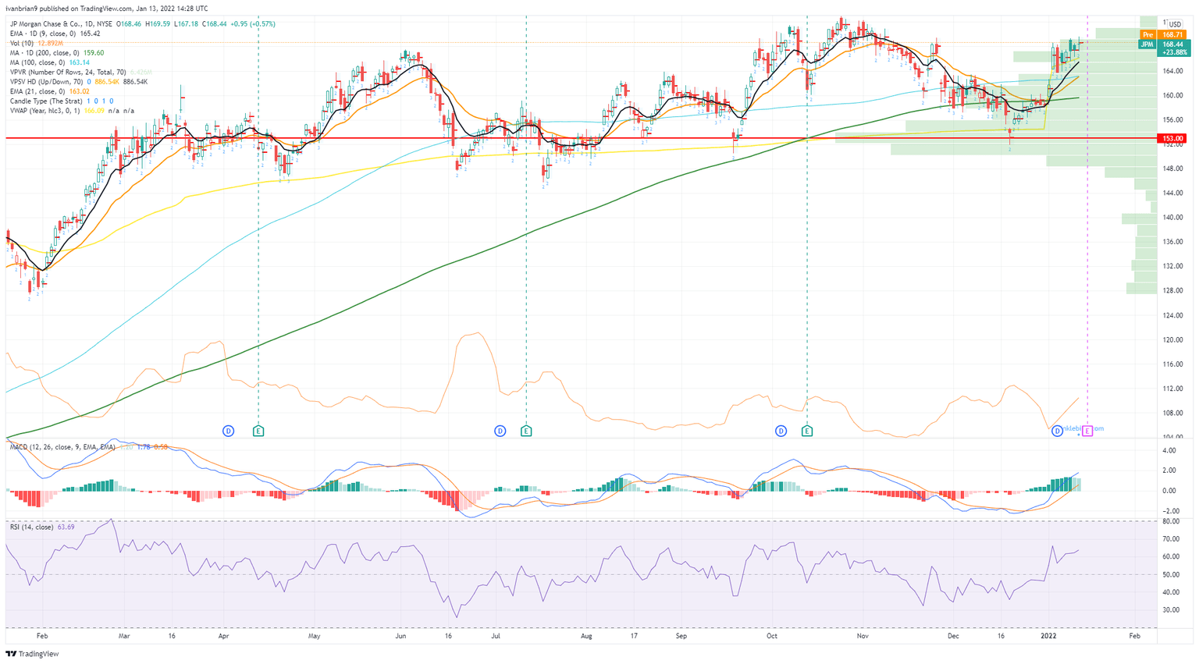Select the JP Morgan Chase & Co. symbol title
The height and width of the screenshot is (664, 1199).
coord(53,24)
